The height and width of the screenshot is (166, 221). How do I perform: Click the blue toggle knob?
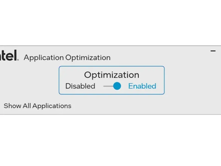tap(117, 86)
